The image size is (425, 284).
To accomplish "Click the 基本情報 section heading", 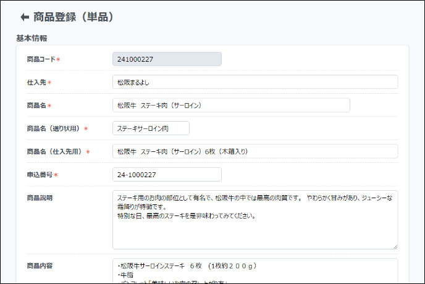I will 32,38.
